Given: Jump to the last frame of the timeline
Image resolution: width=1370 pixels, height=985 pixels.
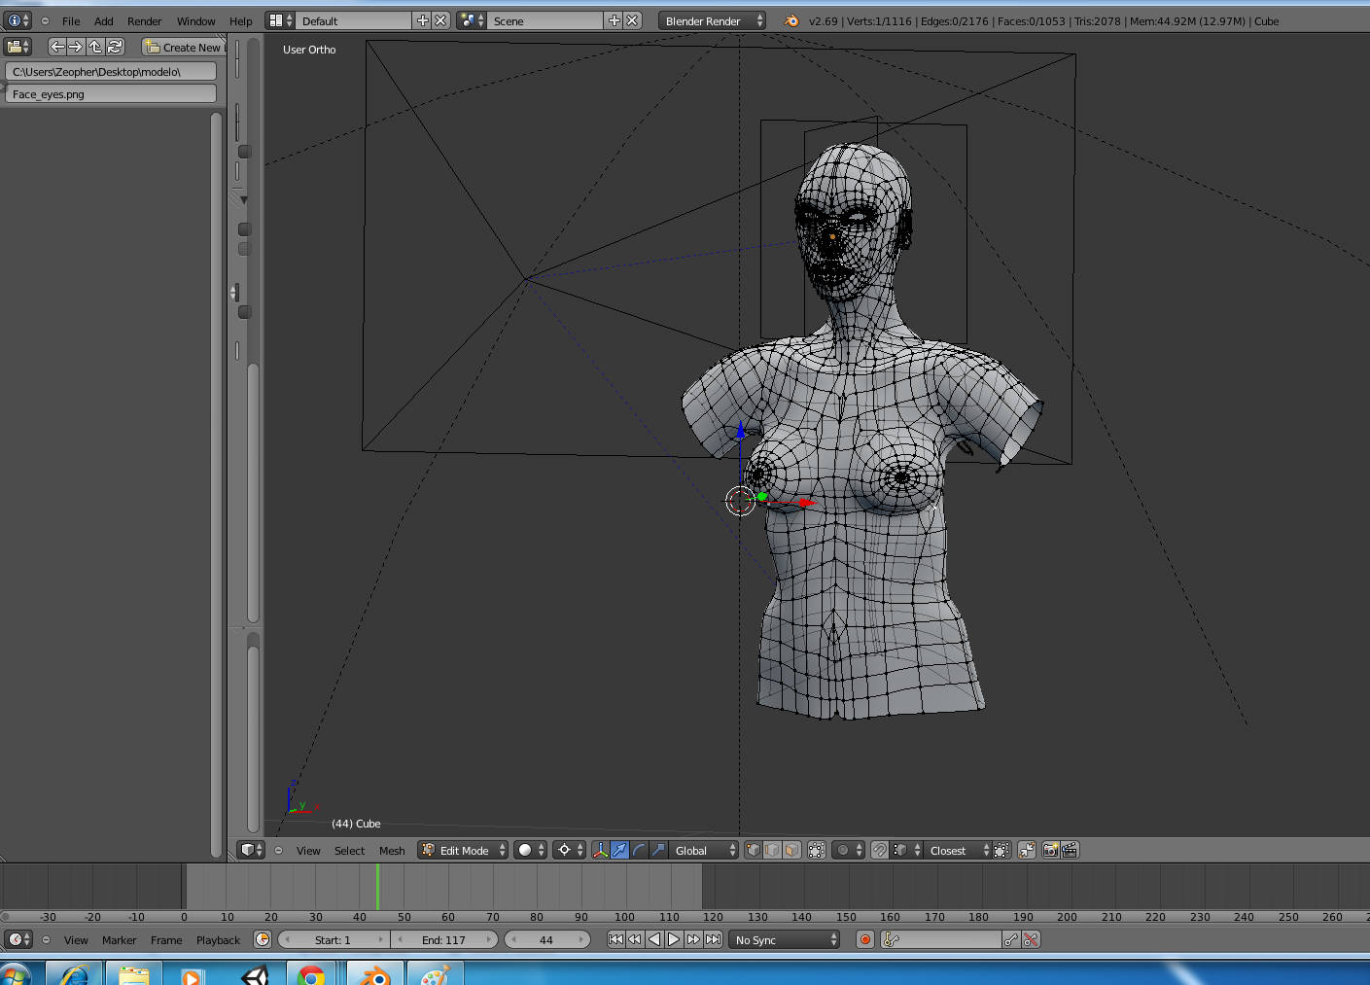Looking at the screenshot, I should tap(713, 939).
